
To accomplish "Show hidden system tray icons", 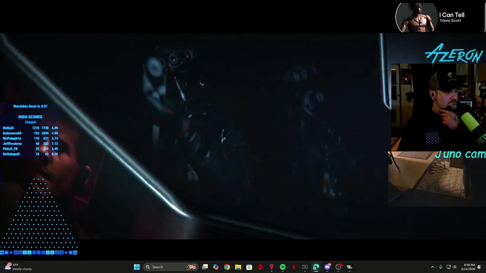I will click(432, 267).
